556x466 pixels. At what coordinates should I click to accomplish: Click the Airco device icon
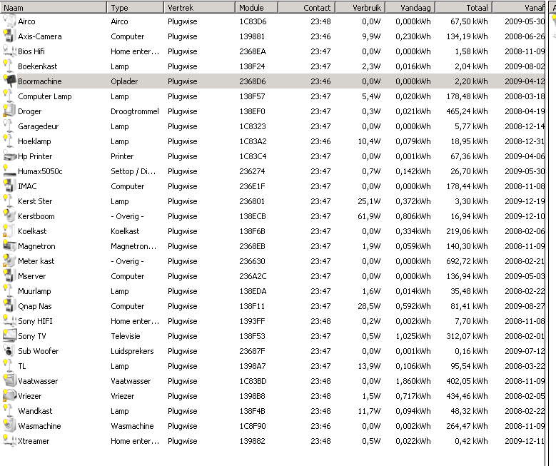9,21
